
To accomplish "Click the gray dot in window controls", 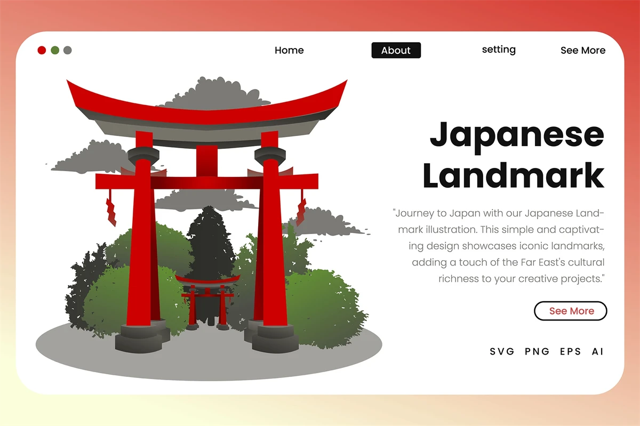I will 68,50.
